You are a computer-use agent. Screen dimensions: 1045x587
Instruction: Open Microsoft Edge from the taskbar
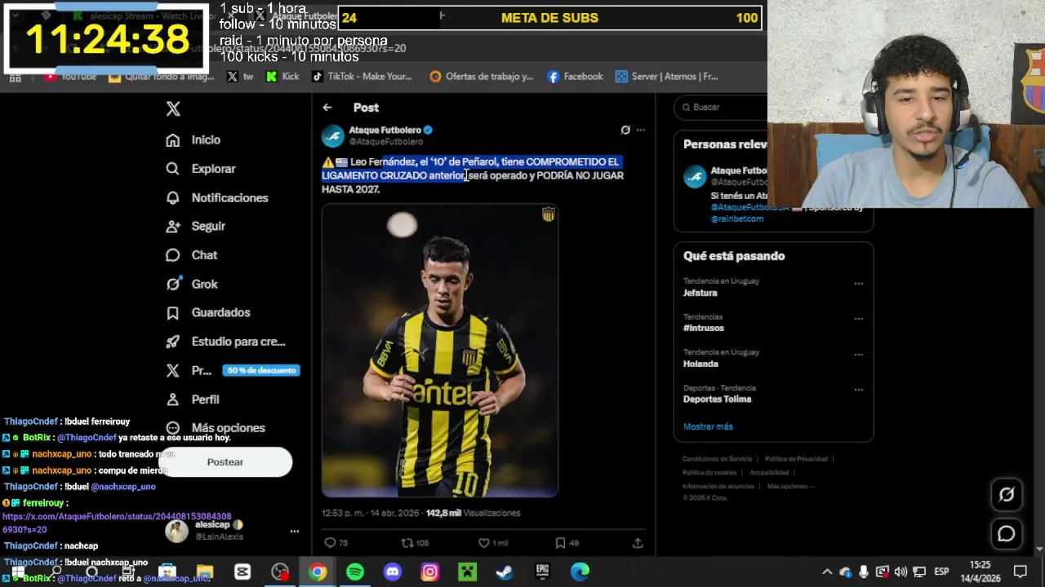[x=580, y=572]
